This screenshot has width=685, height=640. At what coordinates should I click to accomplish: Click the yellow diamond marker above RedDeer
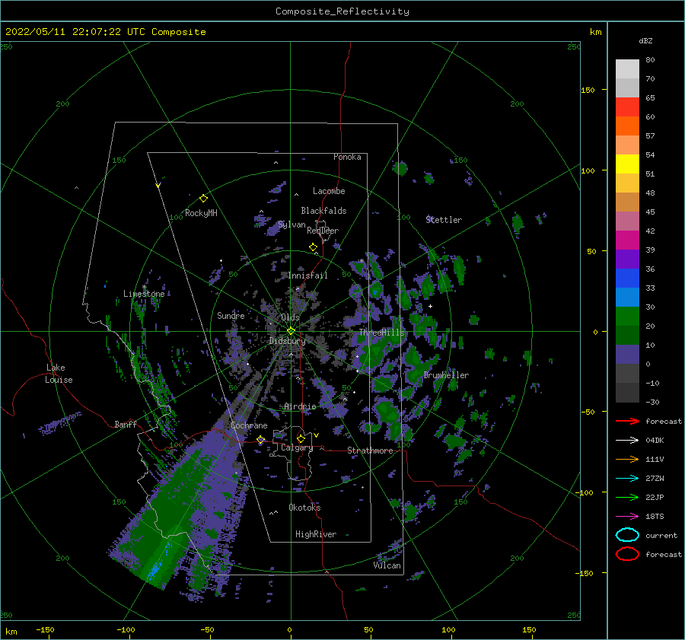coord(313,247)
